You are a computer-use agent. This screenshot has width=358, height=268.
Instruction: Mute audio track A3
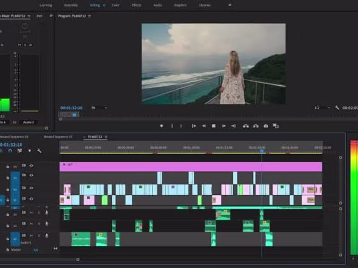[31, 213]
